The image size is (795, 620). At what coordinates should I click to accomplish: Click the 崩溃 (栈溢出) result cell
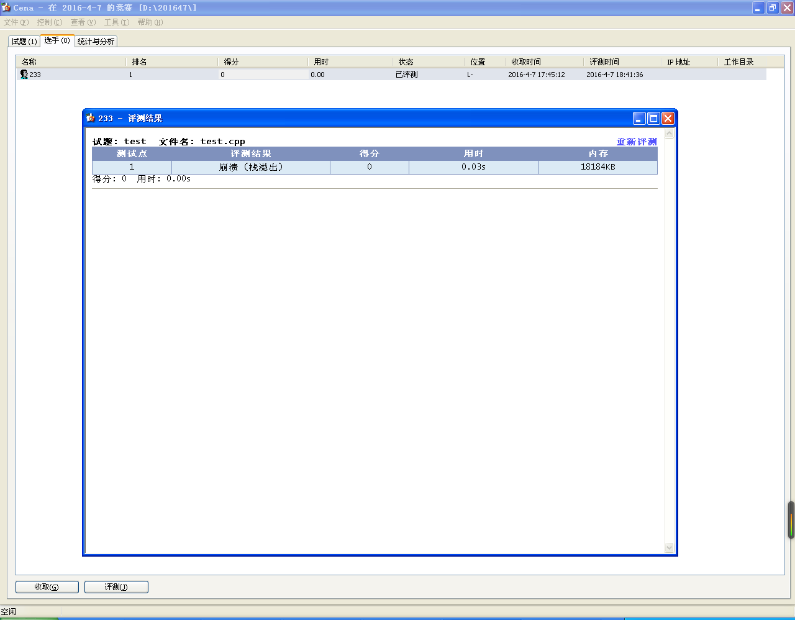251,167
